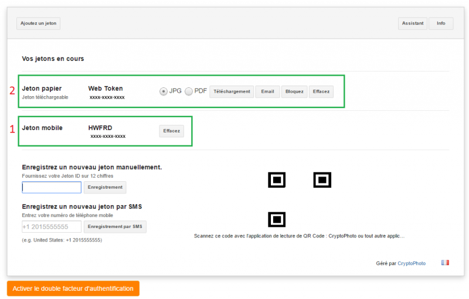Screen dimensions: 469x299
Task: Focus the 12-digit Jeton ID field
Action: click(x=52, y=188)
